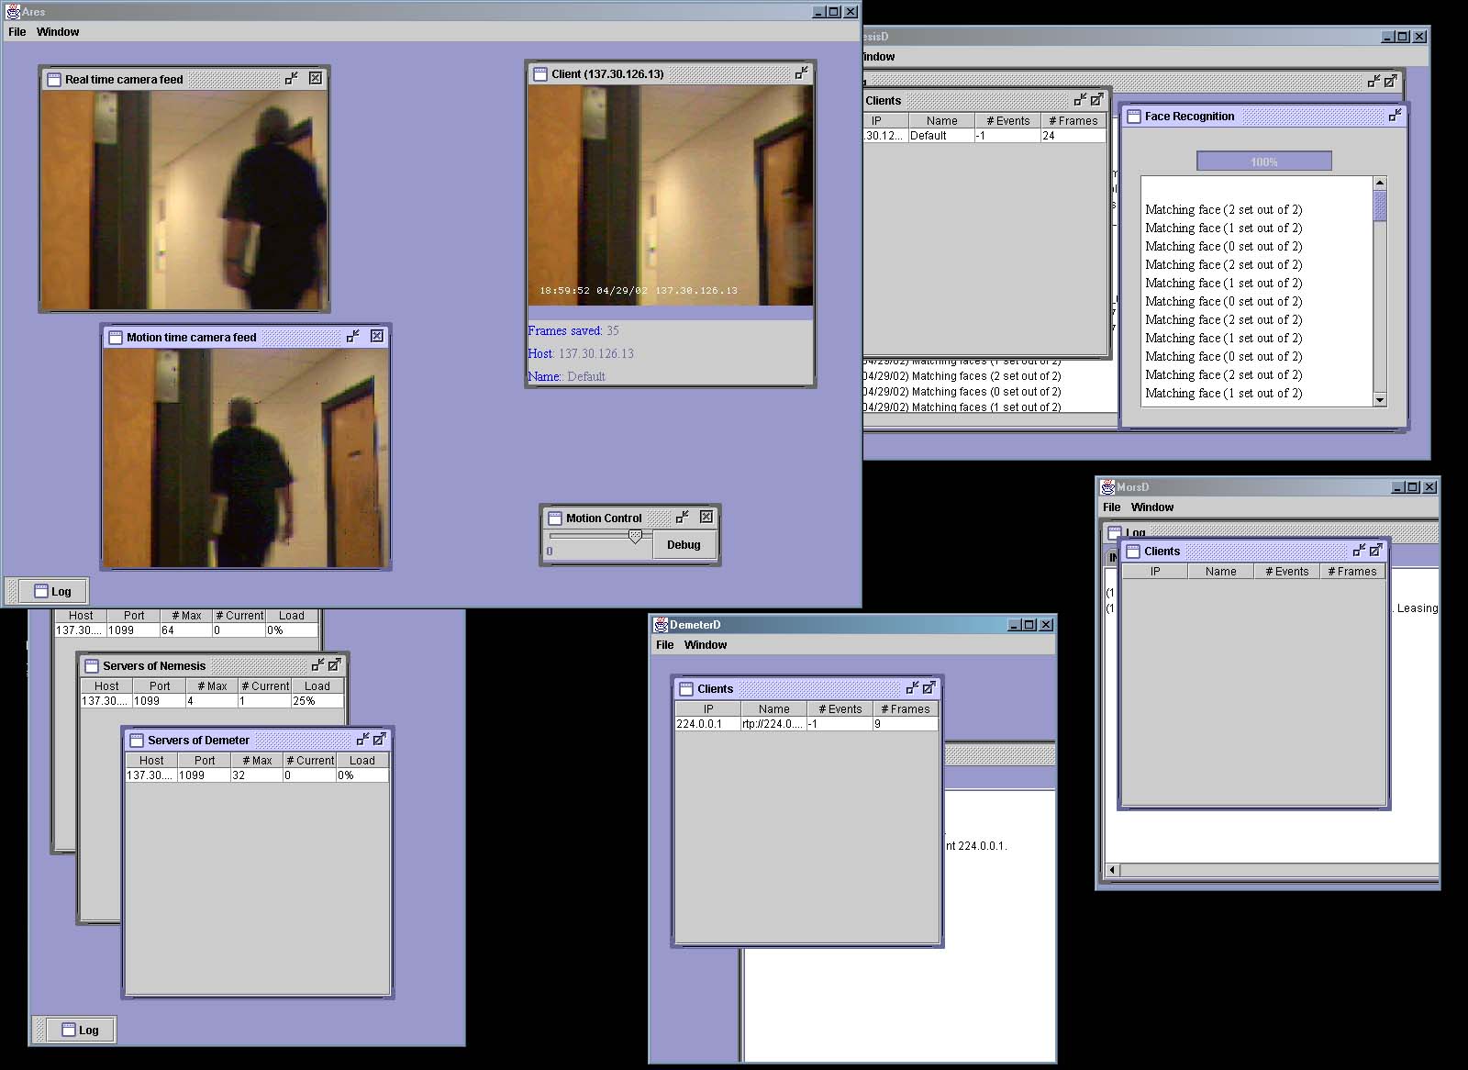Maximize the Servers of Nemesis frame
The image size is (1468, 1070).
point(335,665)
